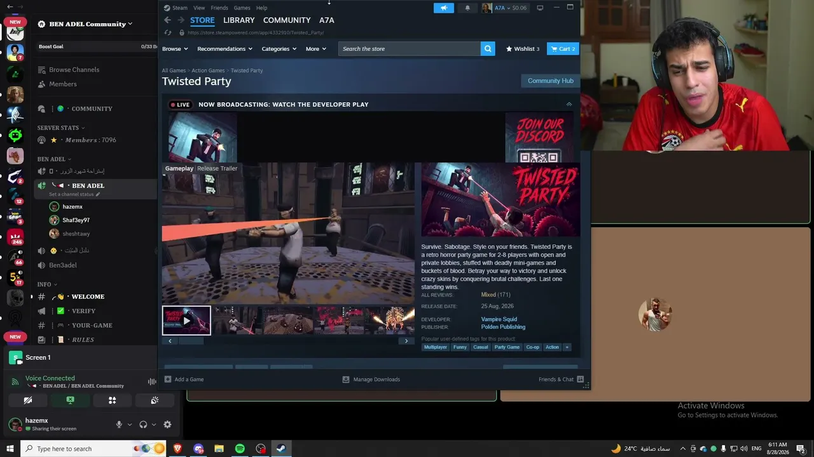Stop screen sharing in Discord

point(70,401)
